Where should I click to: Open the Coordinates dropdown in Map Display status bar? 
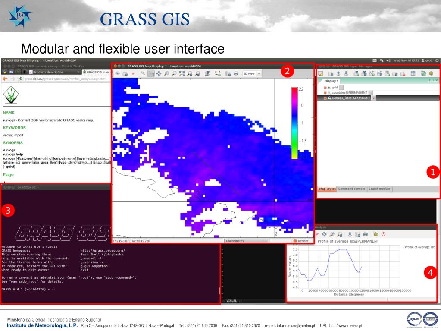point(246,241)
